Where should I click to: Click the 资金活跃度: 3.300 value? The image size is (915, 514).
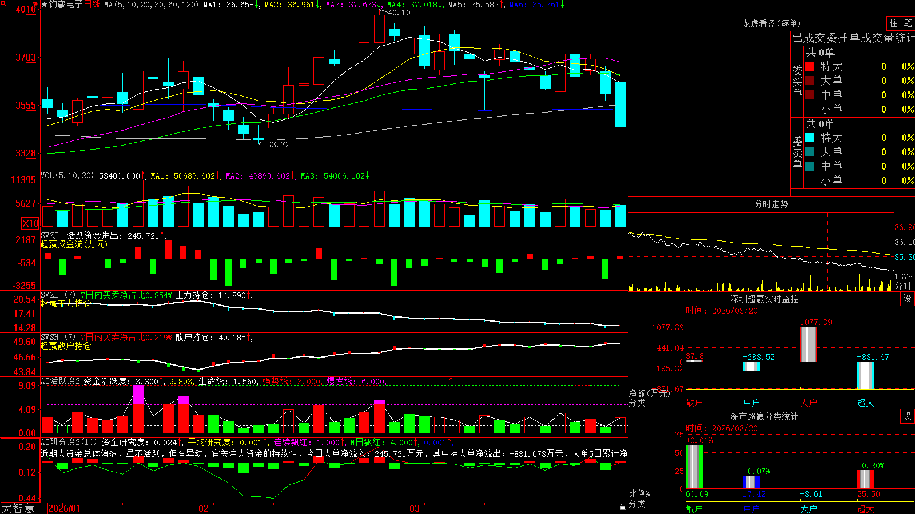(121, 381)
